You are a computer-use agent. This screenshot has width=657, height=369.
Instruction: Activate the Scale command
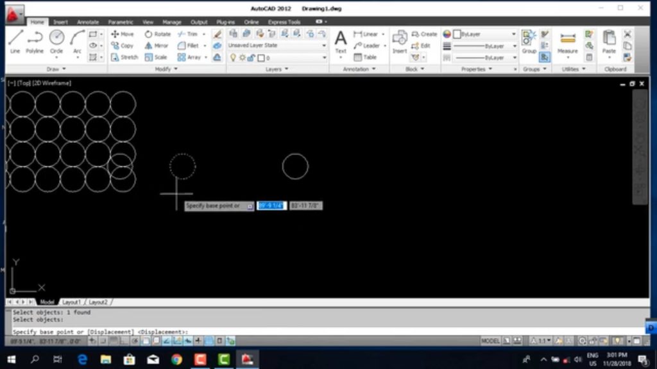pyautogui.click(x=155, y=57)
